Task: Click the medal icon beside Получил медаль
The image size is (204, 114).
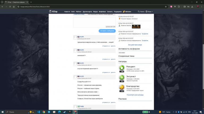Action: pos(120,19)
